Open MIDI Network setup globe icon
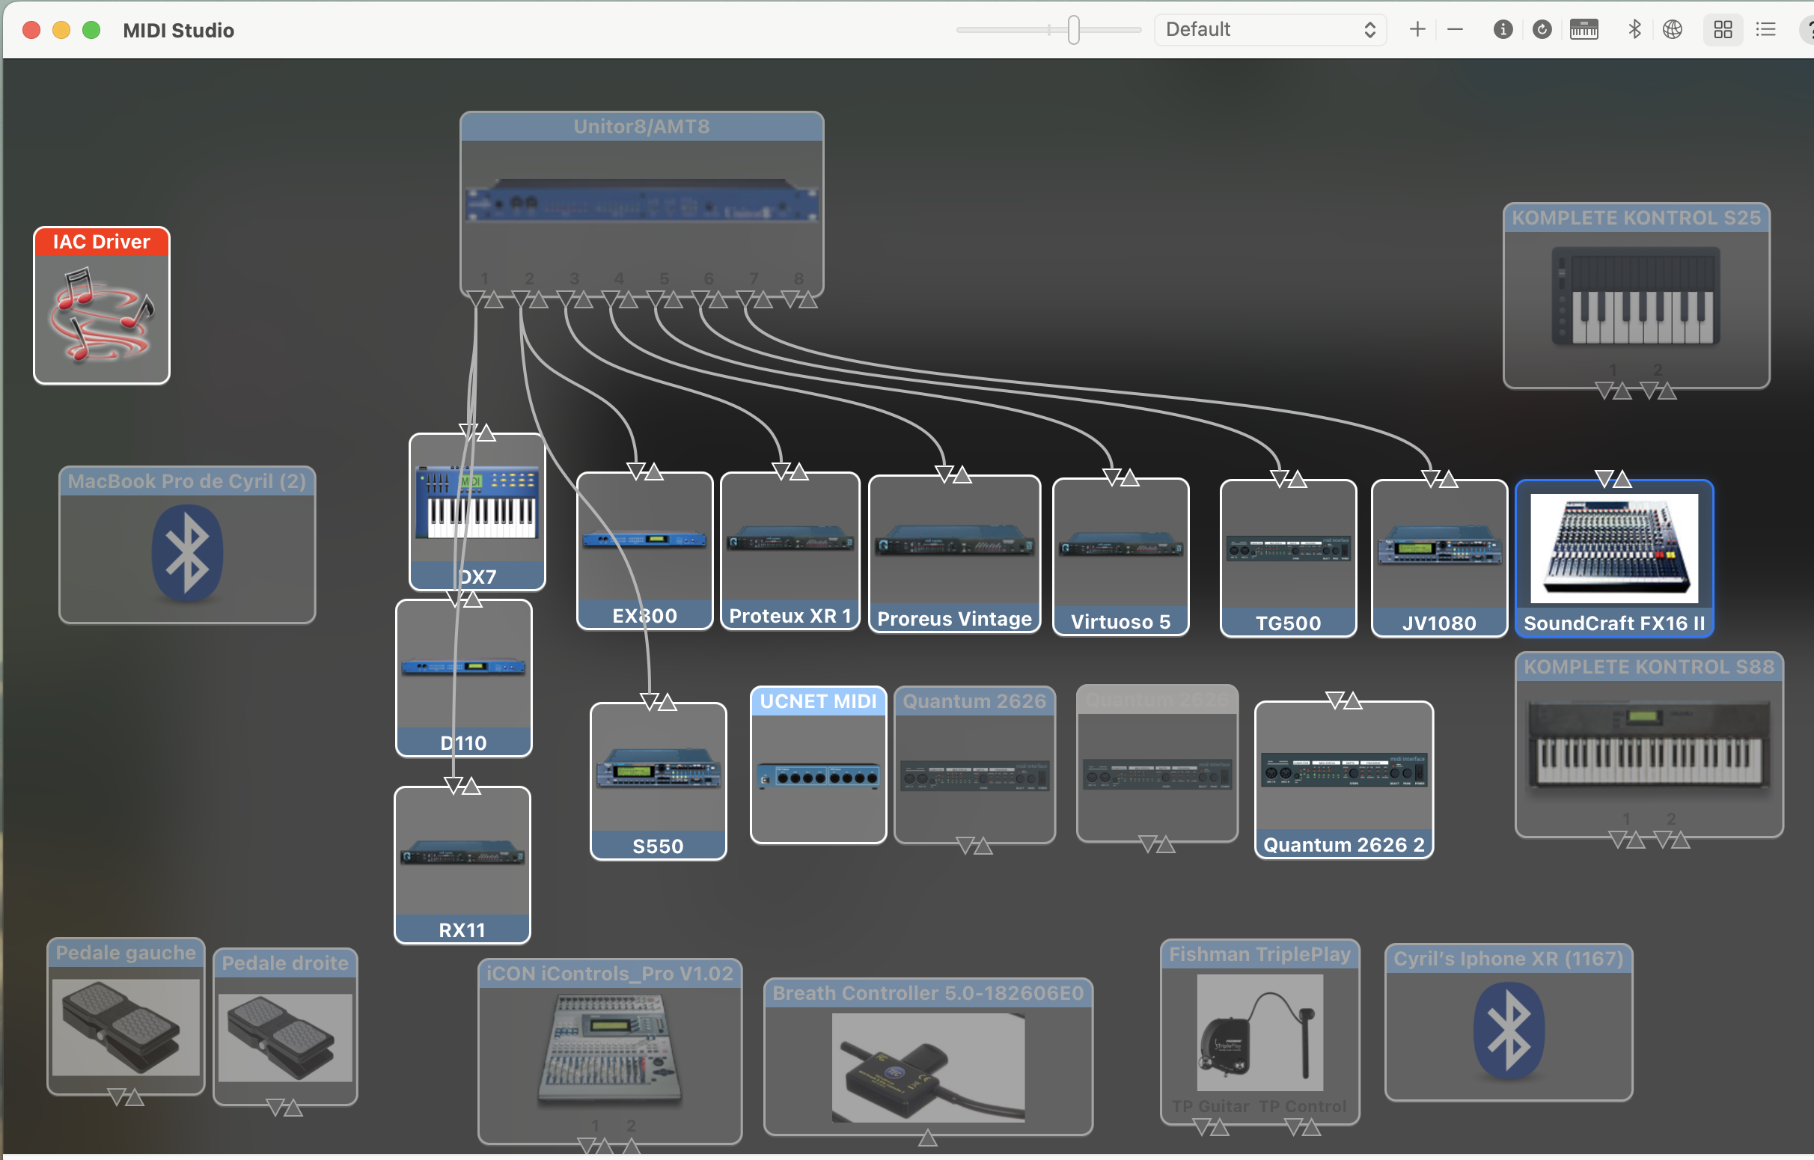The height and width of the screenshot is (1160, 1814). pyautogui.click(x=1673, y=29)
